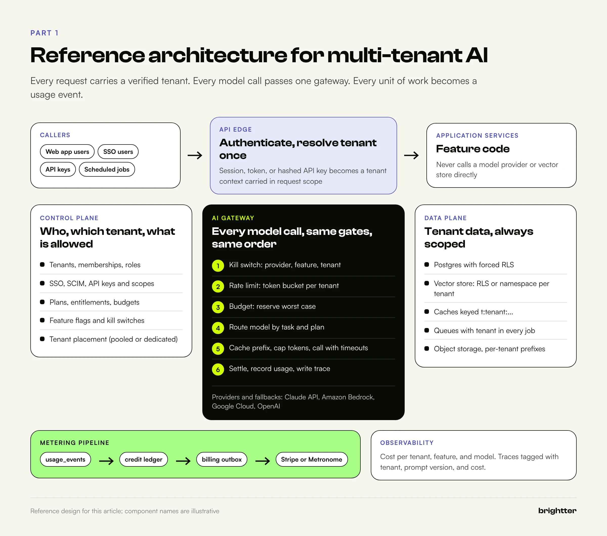Image resolution: width=607 pixels, height=536 pixels.
Task: Click the OBSERVABILITY label
Action: click(407, 443)
